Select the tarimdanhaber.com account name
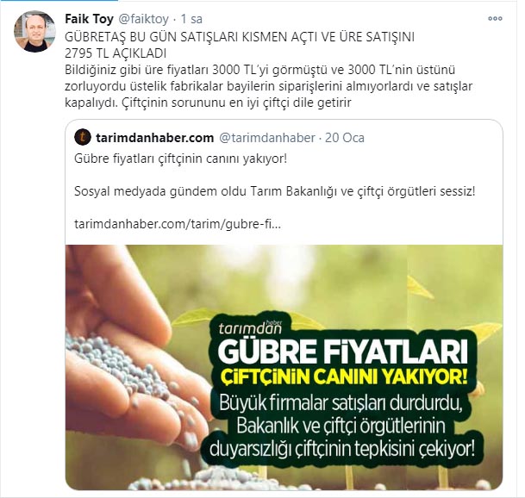 [154, 138]
